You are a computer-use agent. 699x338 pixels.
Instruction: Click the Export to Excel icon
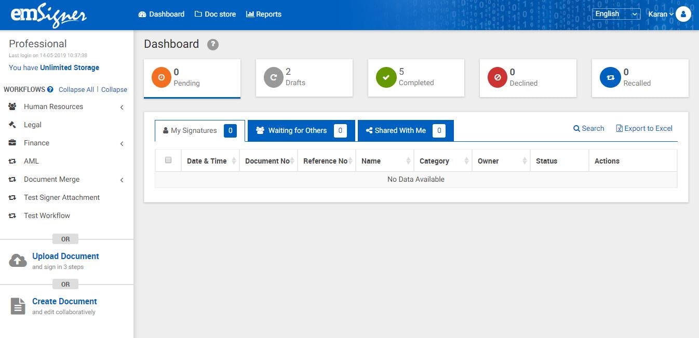[619, 128]
